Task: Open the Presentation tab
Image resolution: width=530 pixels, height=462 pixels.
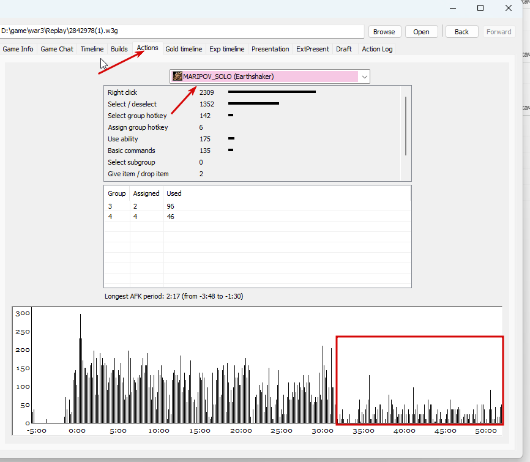Action: (x=270, y=49)
